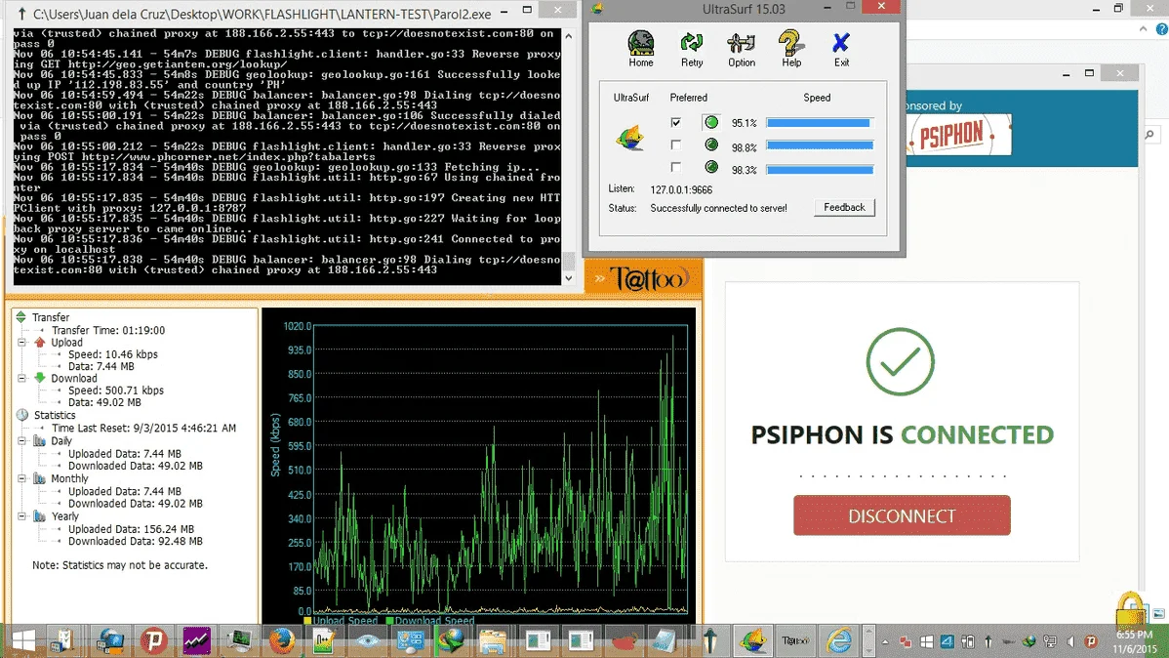Check preferred box for 98.3% server
1169x658 pixels.
click(x=675, y=167)
